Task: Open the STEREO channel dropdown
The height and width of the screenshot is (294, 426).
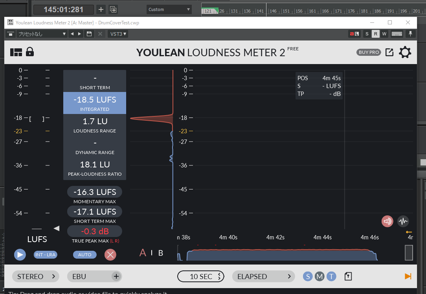Action: click(x=36, y=277)
